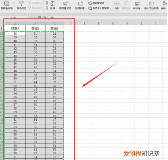Select all cells via corner button
The height and width of the screenshot is (160, 168).
coord(2,24)
